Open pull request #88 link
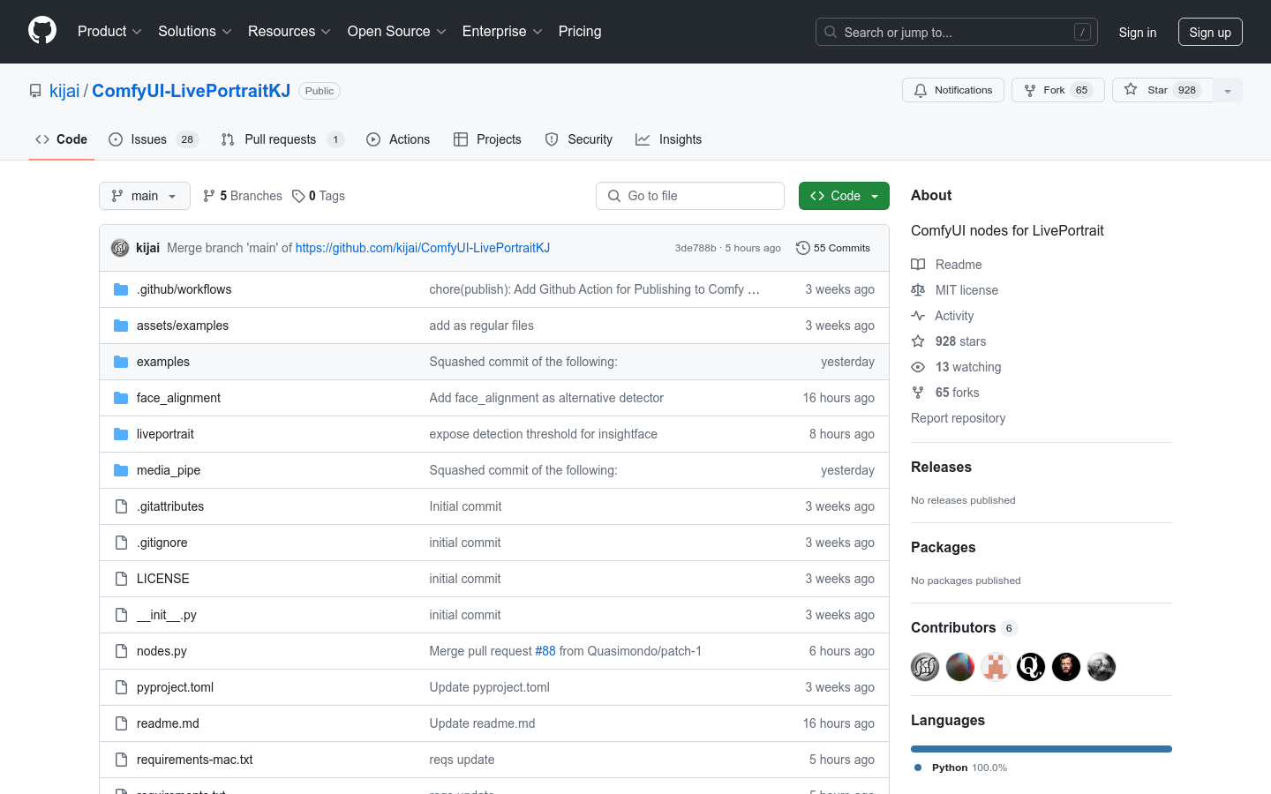Screen dimensions: 1271x794 click(x=545, y=651)
